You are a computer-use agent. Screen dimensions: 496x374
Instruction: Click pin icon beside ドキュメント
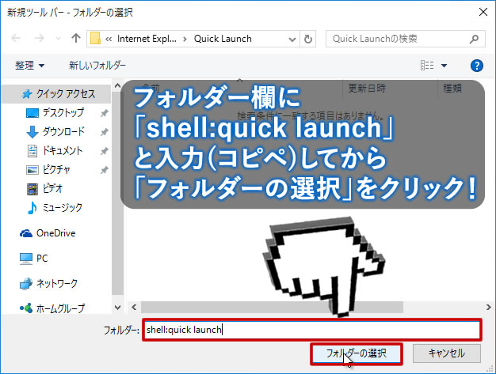point(104,151)
